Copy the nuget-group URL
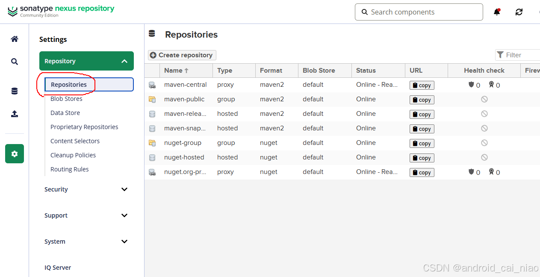 422,143
